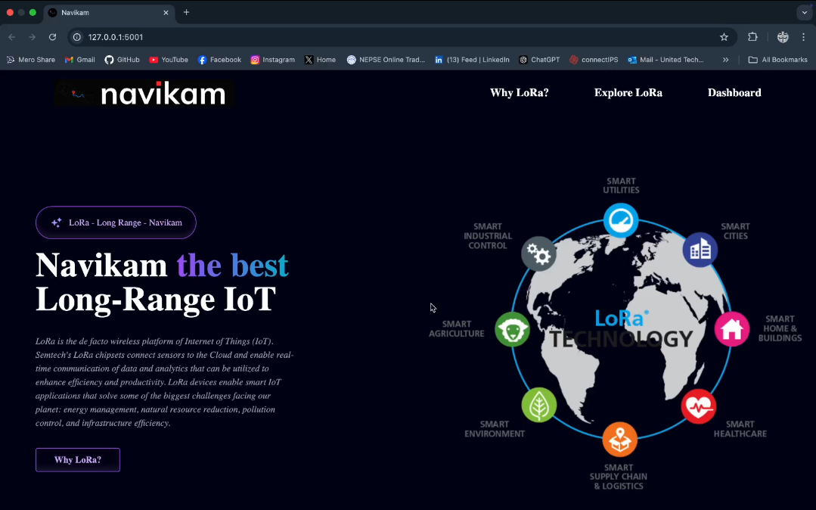Click the SMART CITIES label

click(735, 231)
